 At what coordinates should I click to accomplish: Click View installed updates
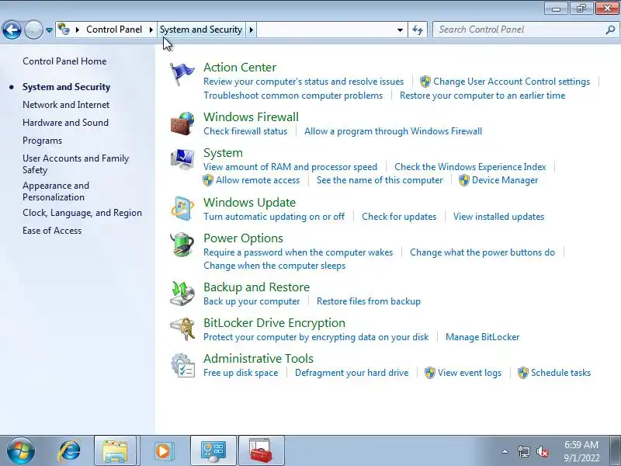(498, 217)
